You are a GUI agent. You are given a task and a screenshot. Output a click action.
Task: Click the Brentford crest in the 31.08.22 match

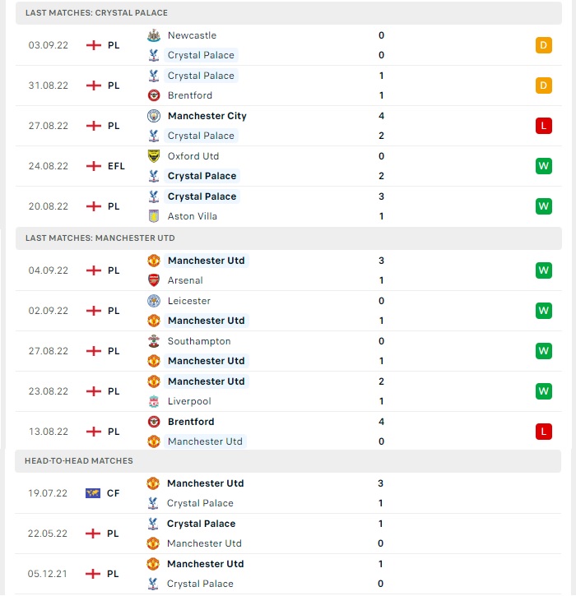click(x=154, y=95)
